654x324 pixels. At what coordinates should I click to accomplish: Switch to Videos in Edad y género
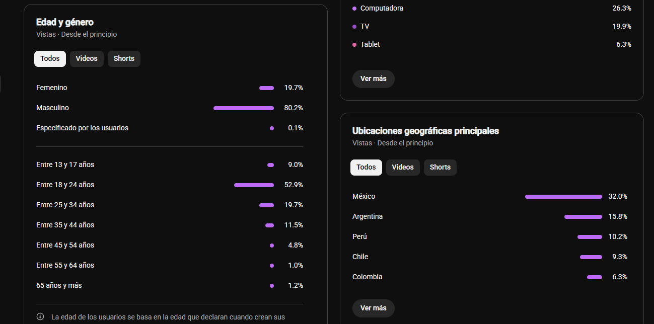point(87,58)
